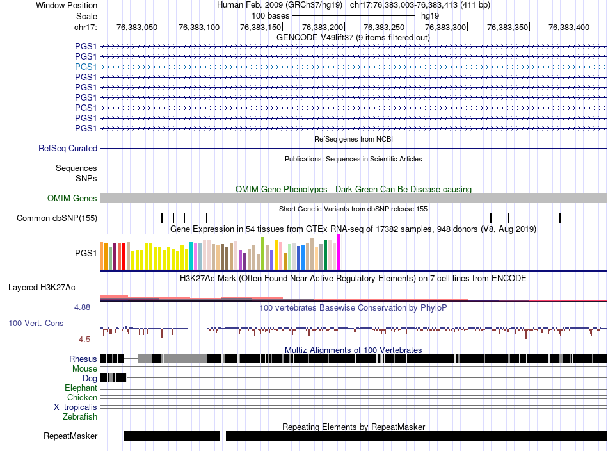Select the Chicken alignment label
The height and width of the screenshot is (451, 608).
pyautogui.click(x=82, y=397)
